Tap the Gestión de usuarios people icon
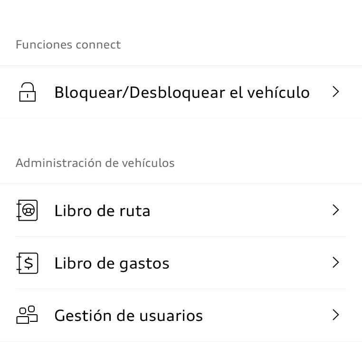This screenshot has width=362, height=356. [27, 315]
